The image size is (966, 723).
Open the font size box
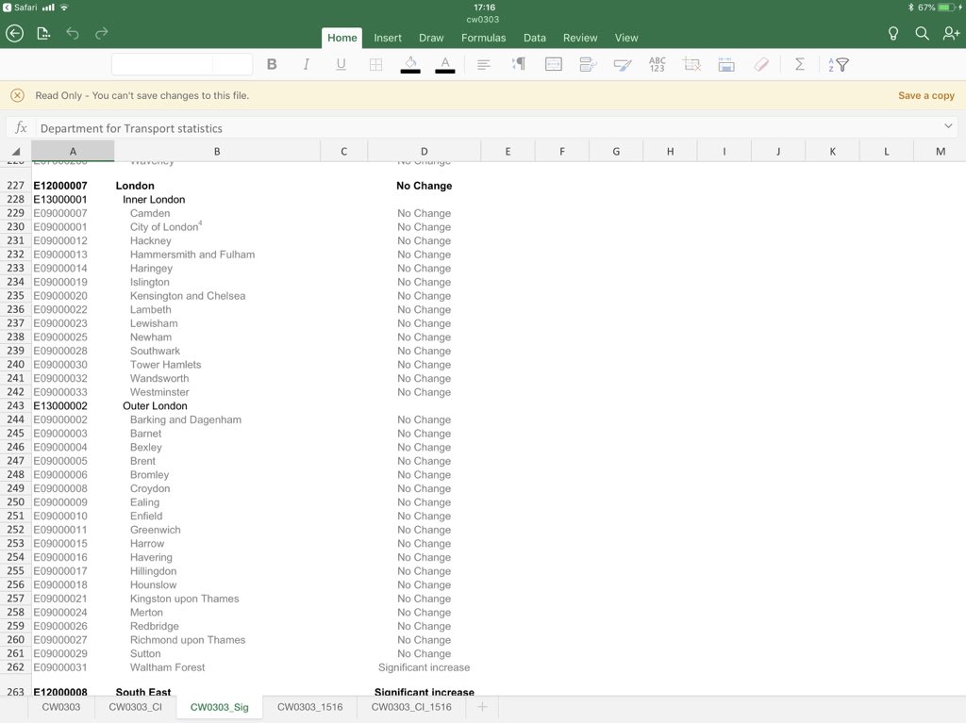pyautogui.click(x=232, y=64)
